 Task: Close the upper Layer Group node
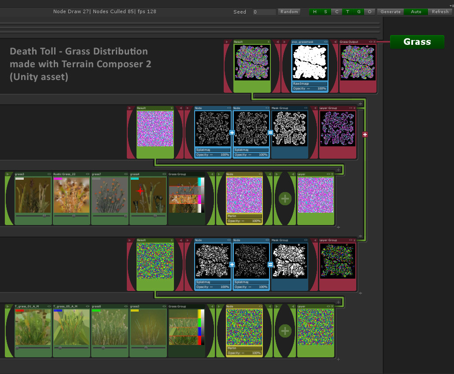coord(354,108)
